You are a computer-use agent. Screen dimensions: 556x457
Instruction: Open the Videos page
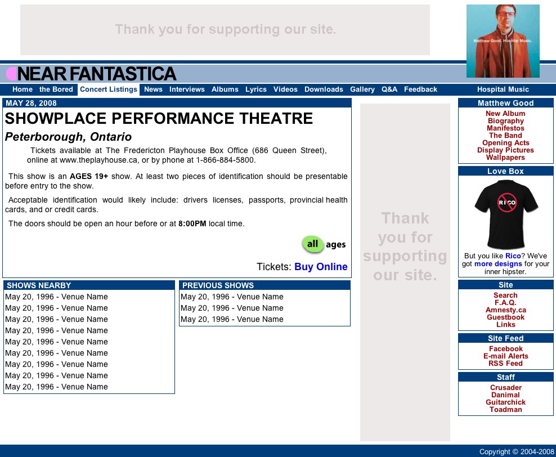tap(285, 89)
